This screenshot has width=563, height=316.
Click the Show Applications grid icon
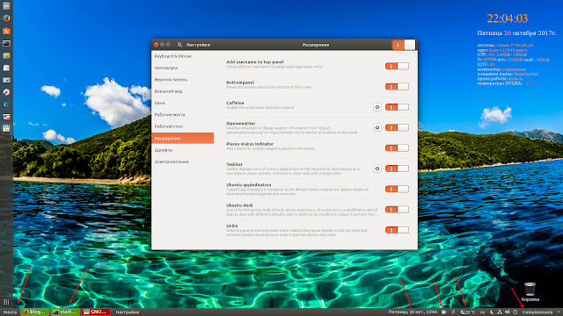[6, 302]
